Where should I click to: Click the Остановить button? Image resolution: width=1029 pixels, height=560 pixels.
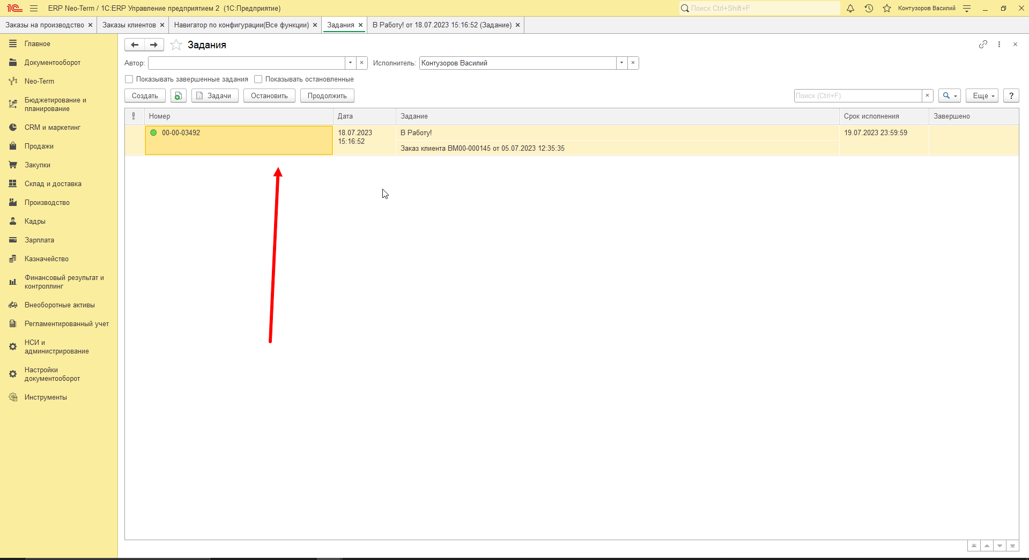point(269,95)
